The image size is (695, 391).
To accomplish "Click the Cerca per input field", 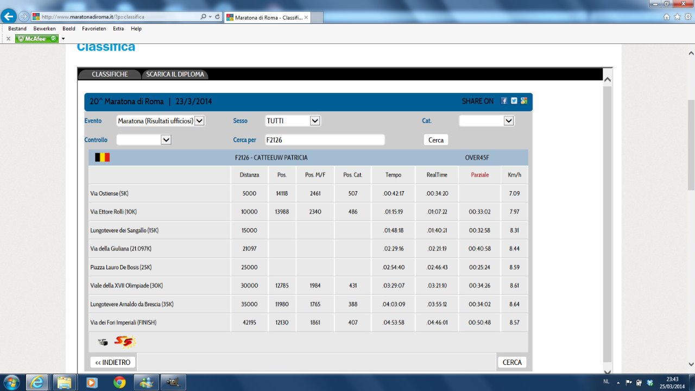I will click(324, 140).
